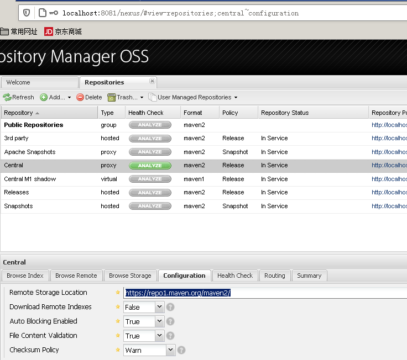Open the Browse Index tab
The width and height of the screenshot is (407, 360).
(x=25, y=276)
